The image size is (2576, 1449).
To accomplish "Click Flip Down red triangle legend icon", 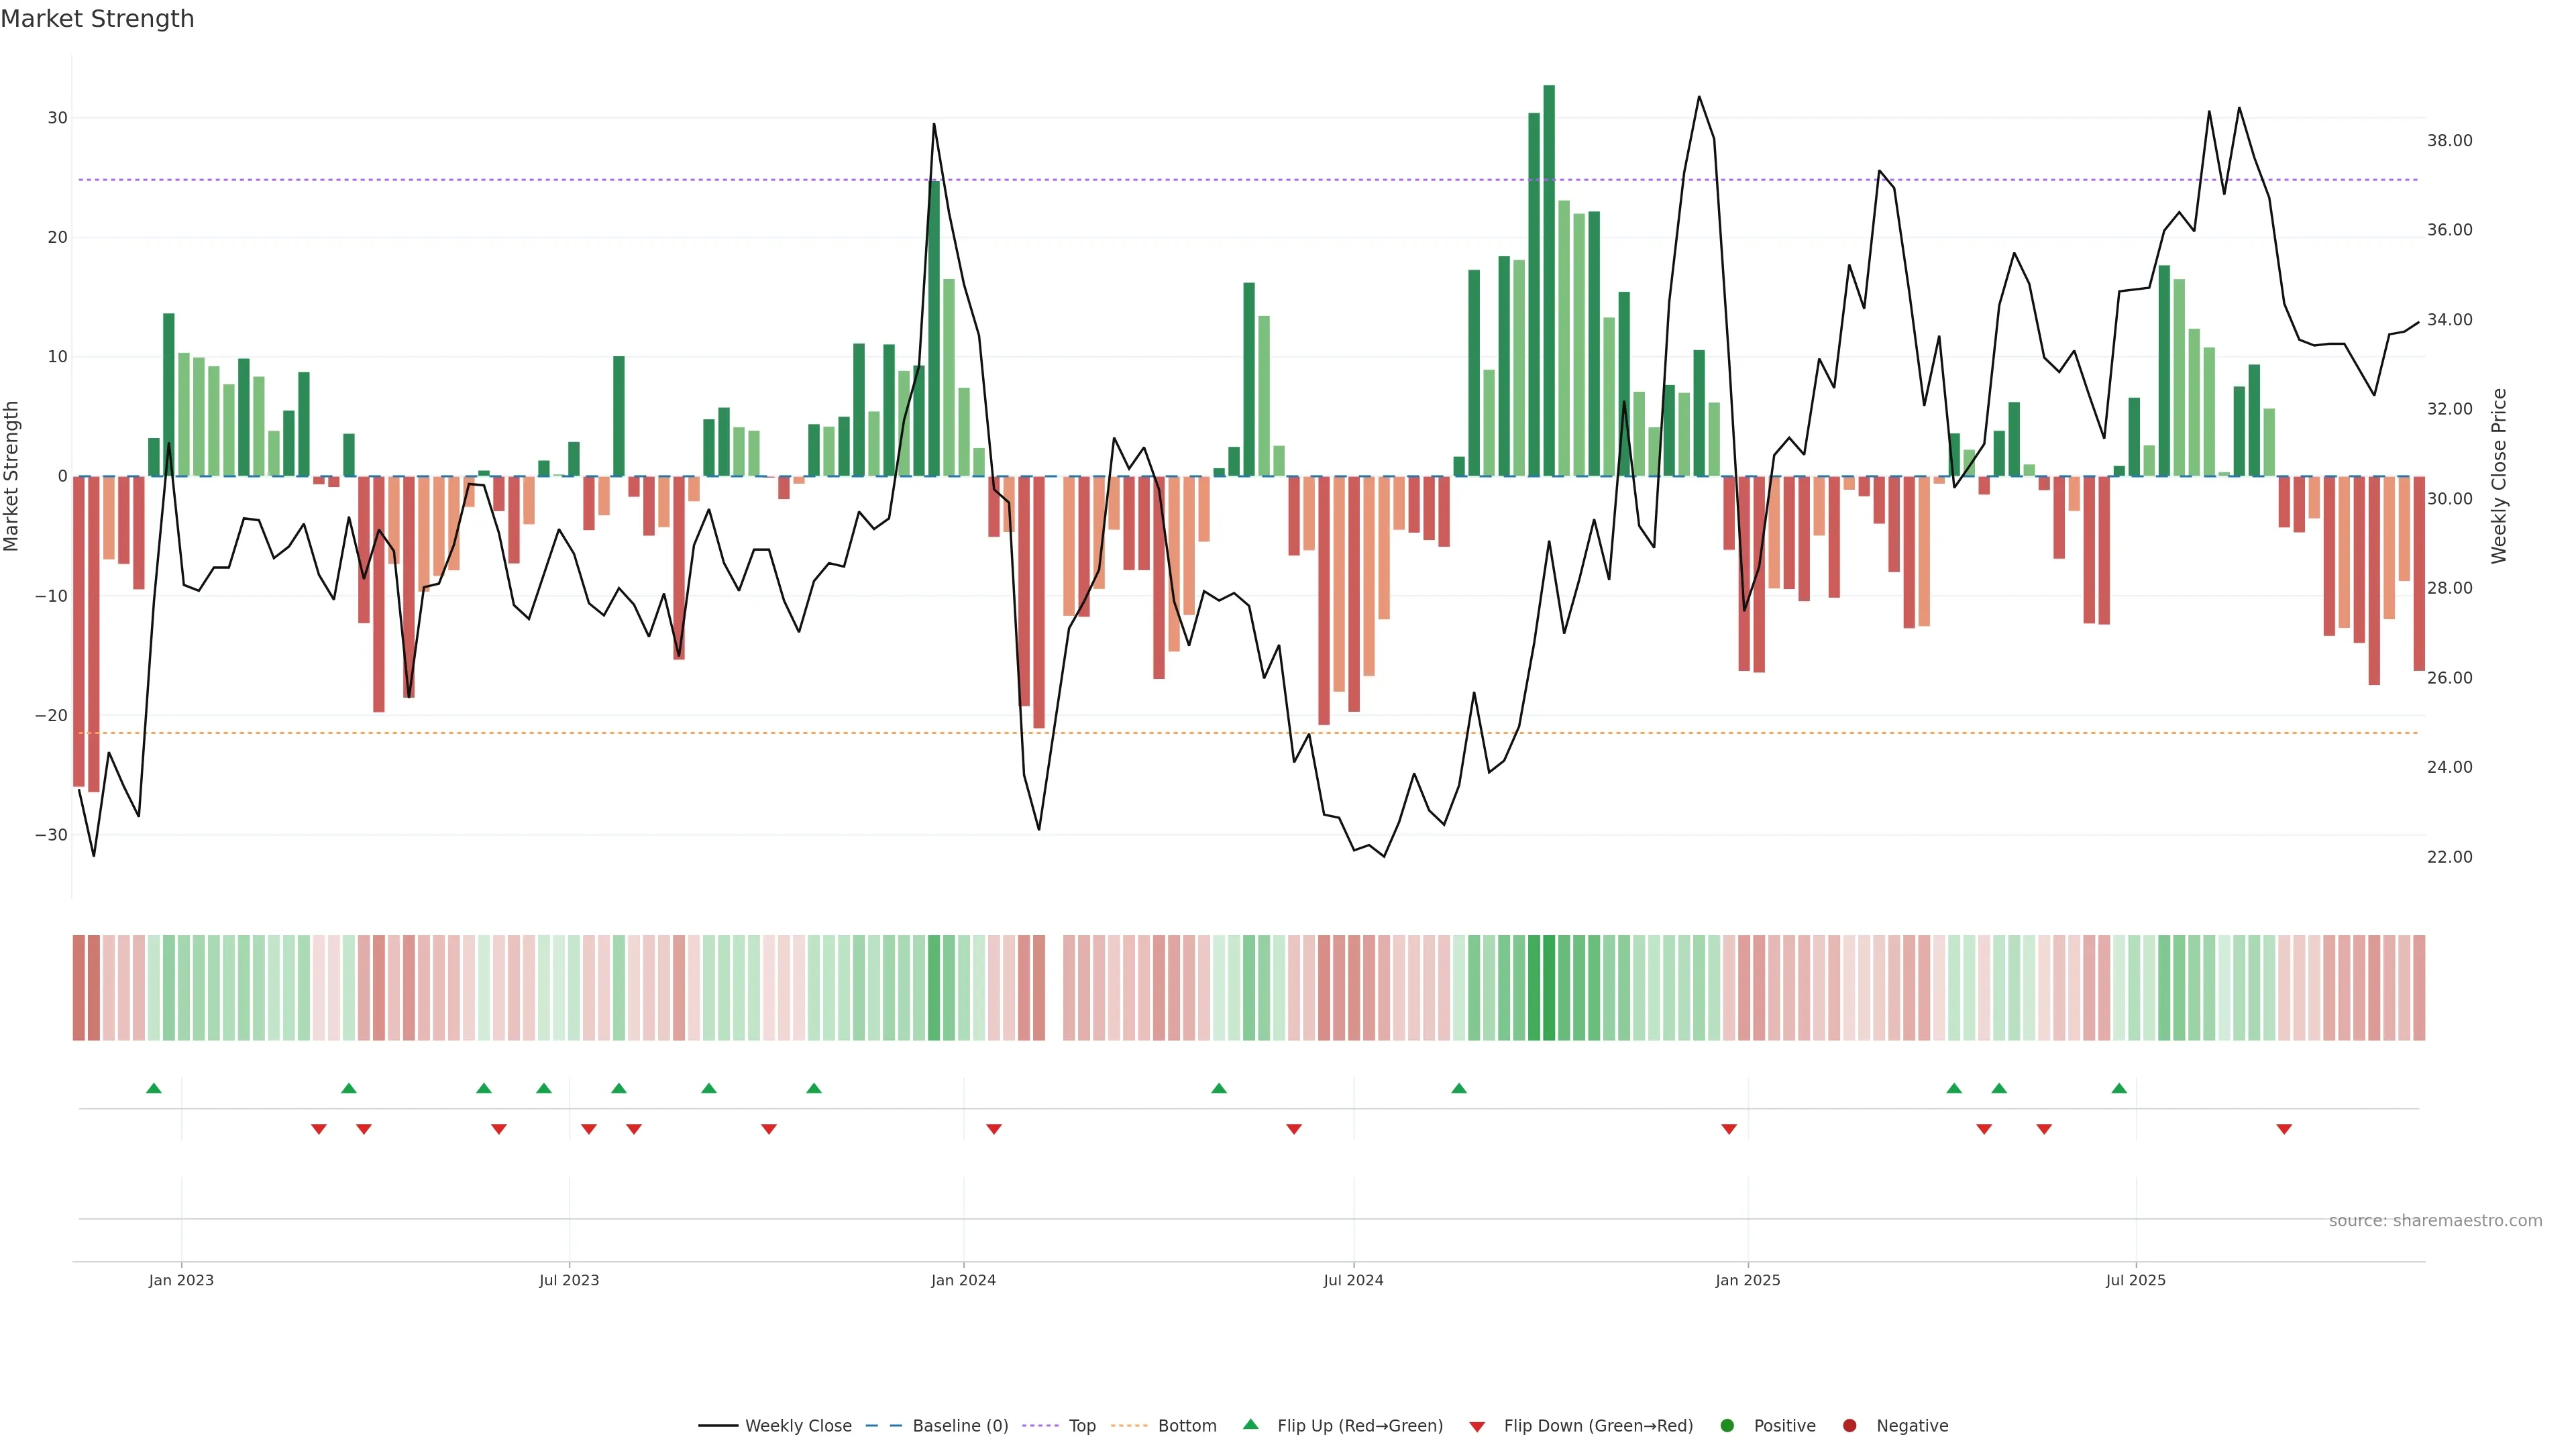I will tap(1477, 1427).
